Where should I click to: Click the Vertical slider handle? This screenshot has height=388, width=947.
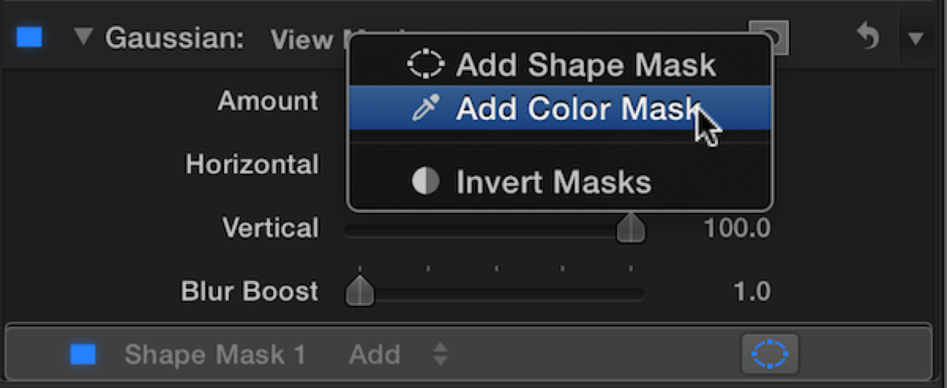(x=631, y=229)
